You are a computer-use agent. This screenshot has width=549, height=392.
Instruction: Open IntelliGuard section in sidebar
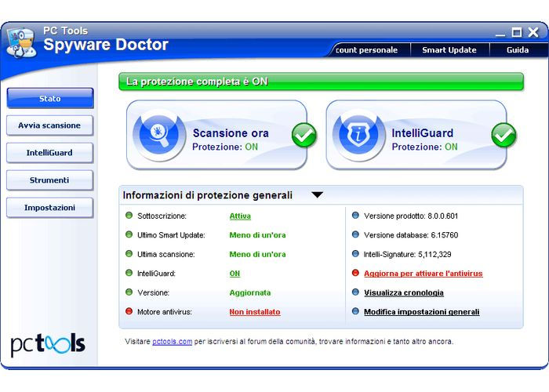tap(49, 153)
